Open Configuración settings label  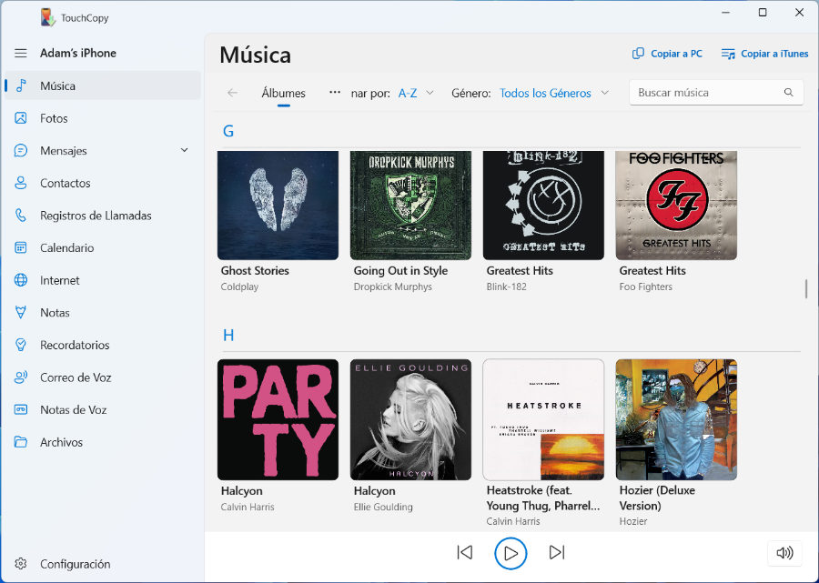(x=76, y=564)
